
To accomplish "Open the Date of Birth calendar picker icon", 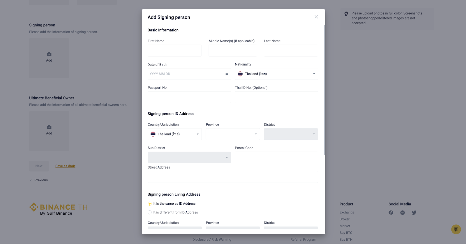I will tap(227, 74).
